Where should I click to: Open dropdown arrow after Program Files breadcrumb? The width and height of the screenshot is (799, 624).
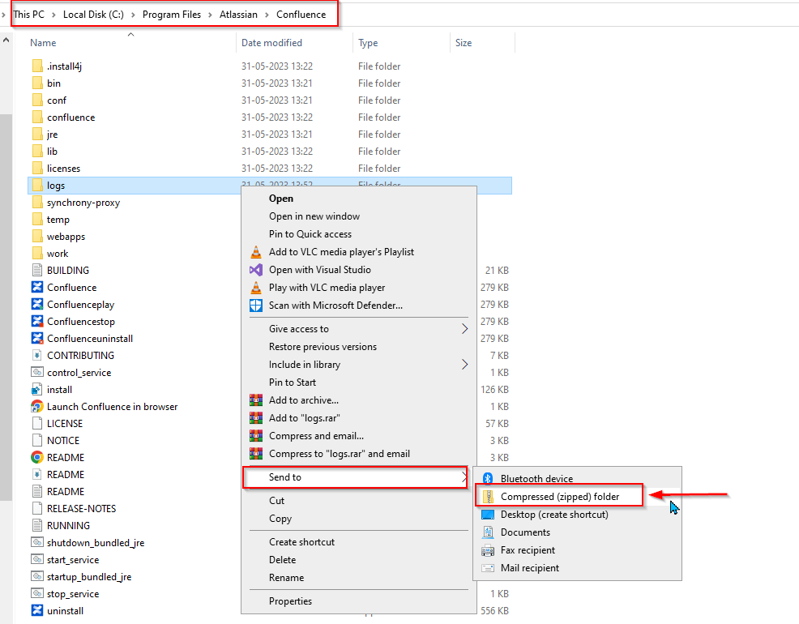coord(210,15)
